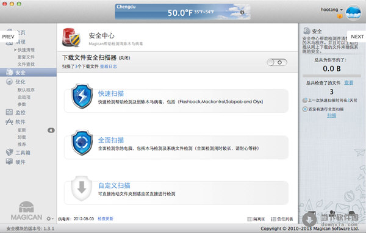Viewport: 366px width, 233px height.
Task: Click the 软件 app-store icon in sidebar
Action: pyautogui.click(x=9, y=121)
